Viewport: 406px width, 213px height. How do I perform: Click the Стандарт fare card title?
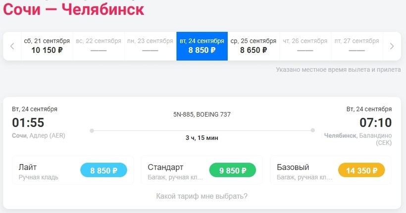tap(165, 167)
